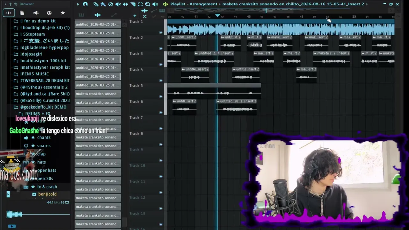Select the Track 1 header label
This screenshot has width=409, height=230.
click(x=136, y=22)
